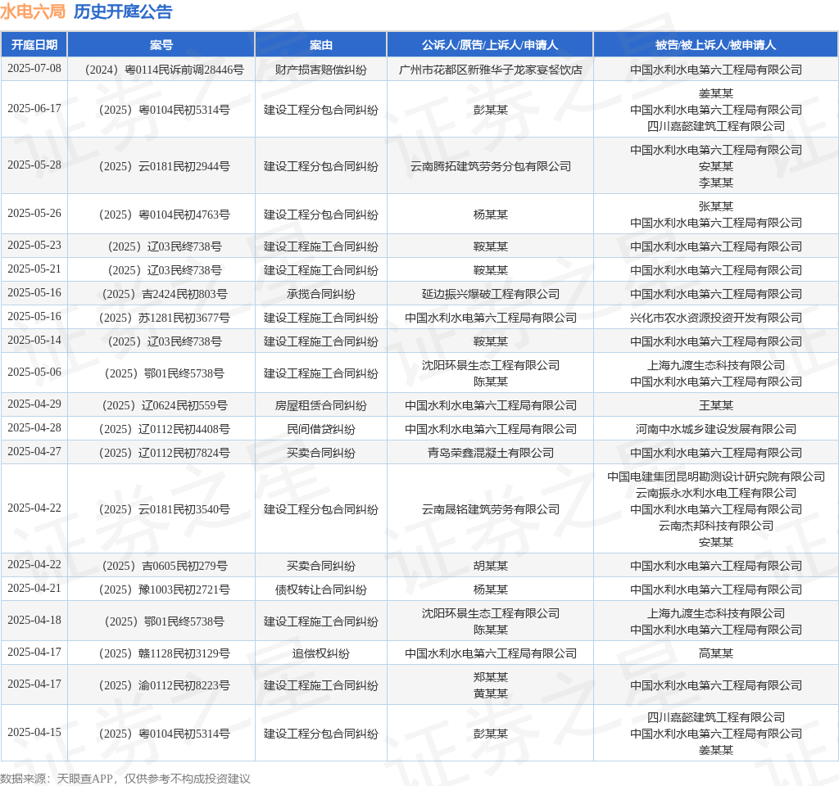Select defendant 高某某
The width and height of the screenshot is (839, 786).
pos(716,653)
